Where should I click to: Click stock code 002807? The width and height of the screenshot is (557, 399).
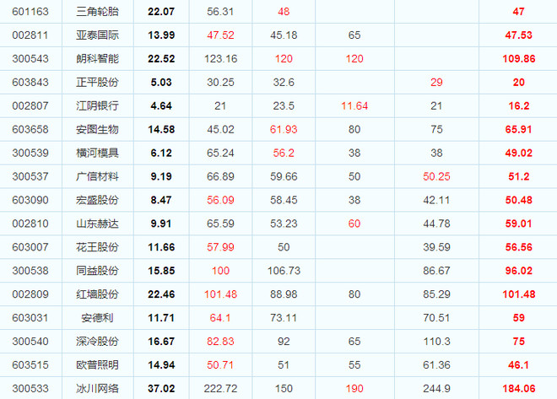point(30,105)
